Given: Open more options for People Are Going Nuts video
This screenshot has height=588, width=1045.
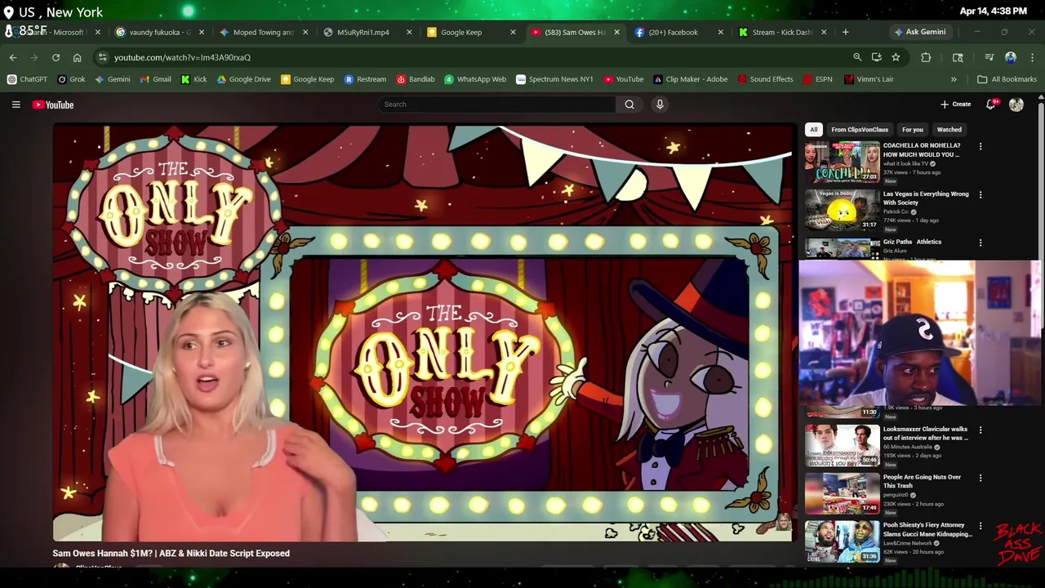Looking at the screenshot, I should pyautogui.click(x=981, y=478).
